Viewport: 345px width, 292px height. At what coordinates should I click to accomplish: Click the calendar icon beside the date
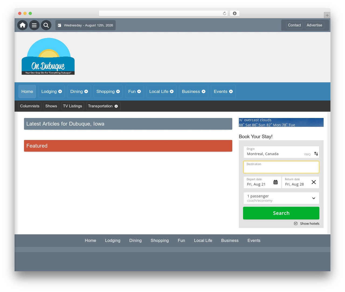(60, 25)
